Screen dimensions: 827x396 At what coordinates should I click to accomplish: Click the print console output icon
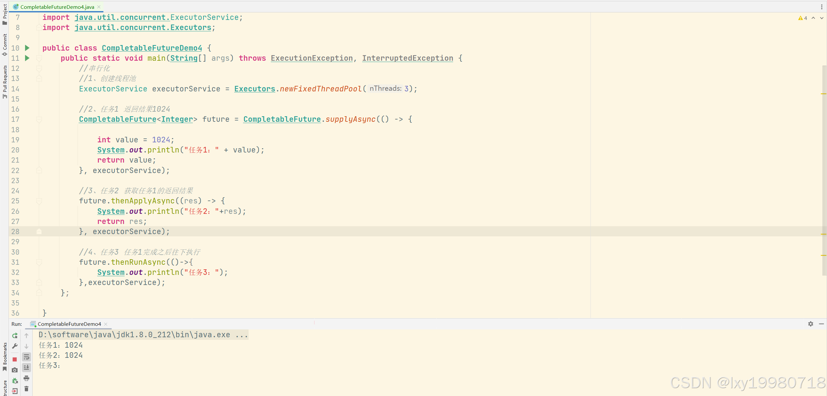pyautogui.click(x=26, y=378)
